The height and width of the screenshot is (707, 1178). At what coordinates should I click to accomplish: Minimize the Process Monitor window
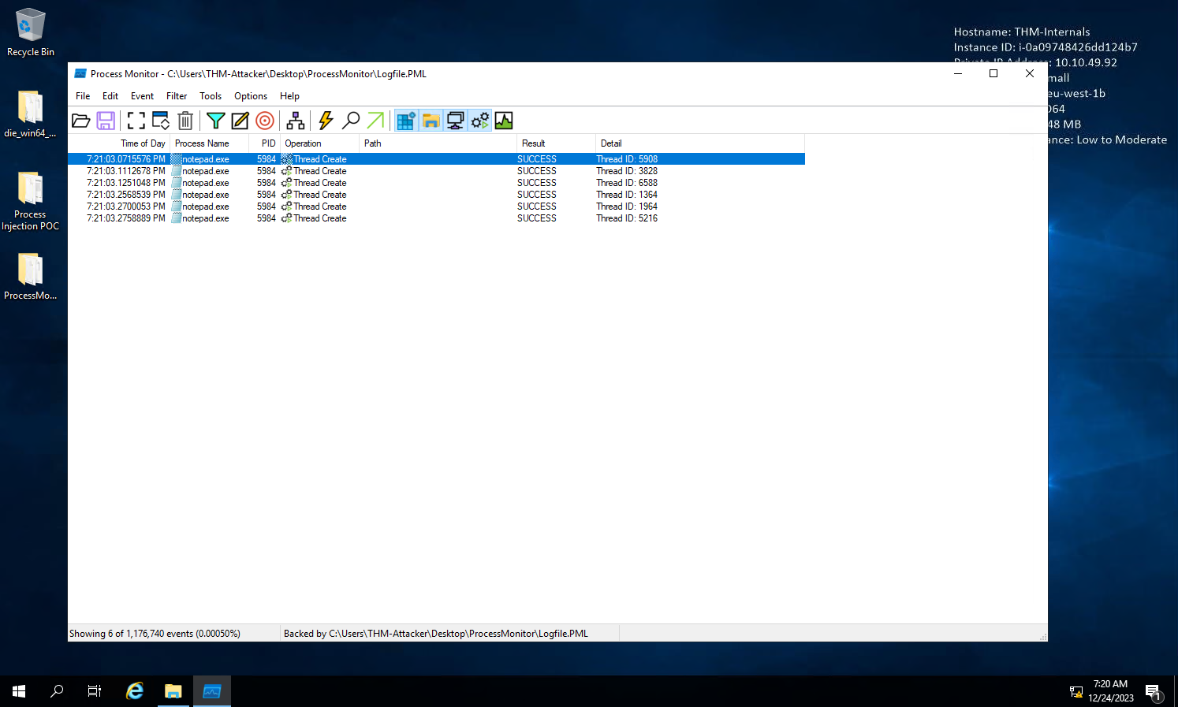click(x=958, y=73)
